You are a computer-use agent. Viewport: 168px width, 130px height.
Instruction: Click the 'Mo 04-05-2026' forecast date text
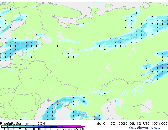[x=112, y=124]
